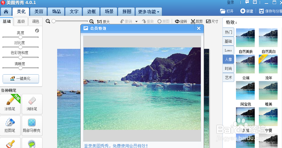Image resolution: width=282 pixels, height=148 pixels.
Task: Select the 热门 effects category
Action: pos(228,32)
